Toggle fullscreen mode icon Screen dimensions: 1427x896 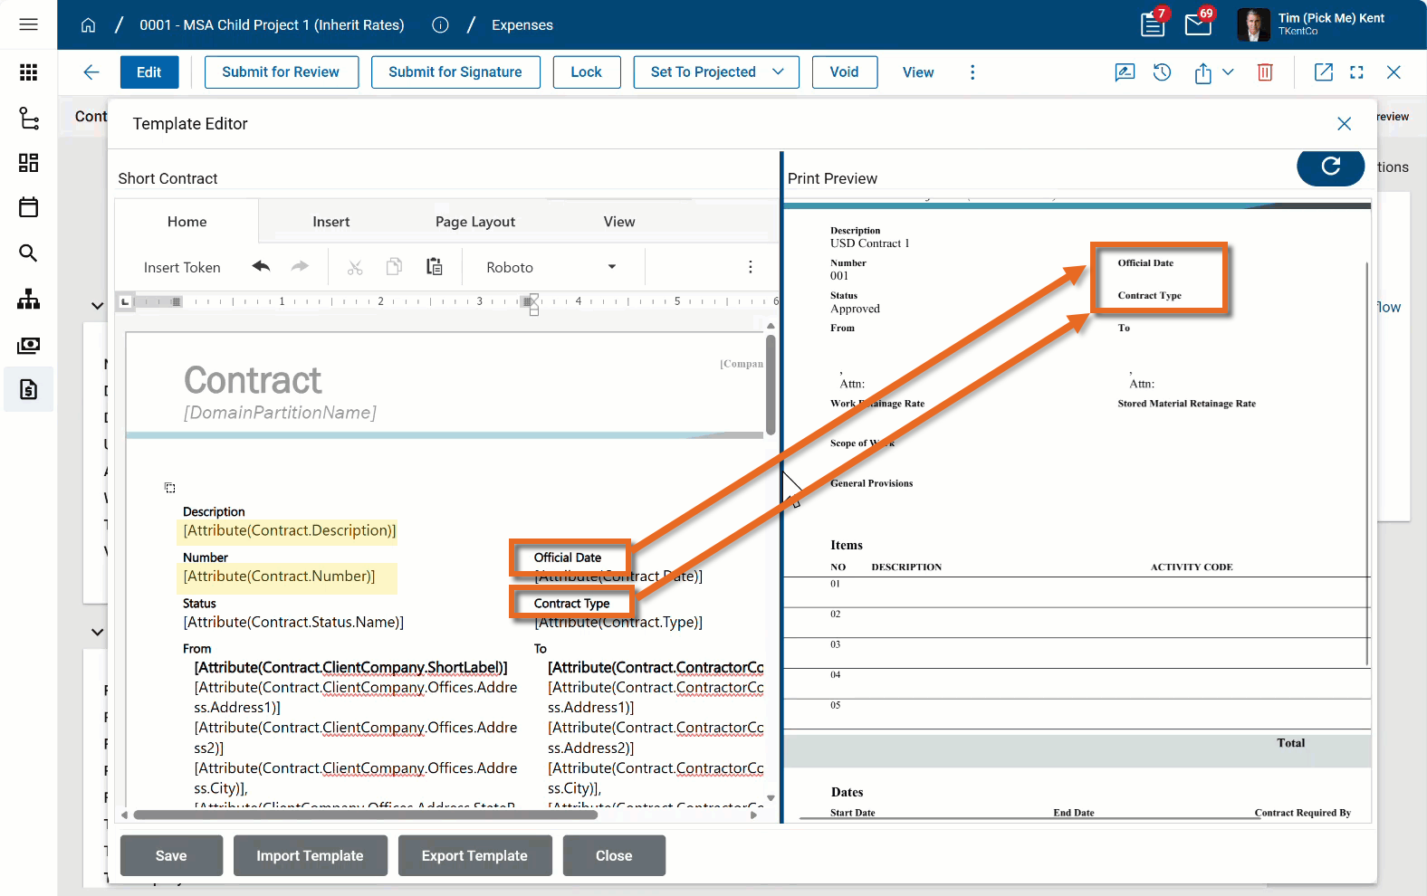1356,72
